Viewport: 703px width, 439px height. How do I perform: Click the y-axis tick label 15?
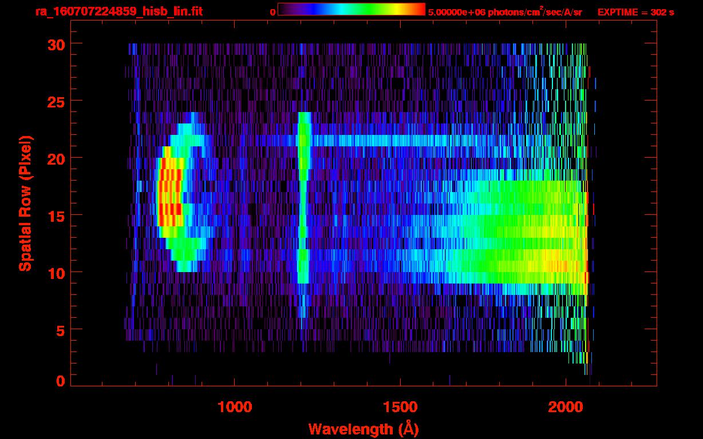56,215
